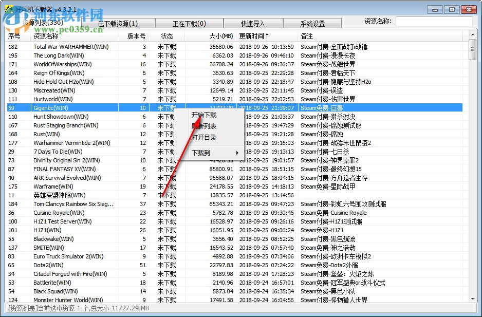
Task: Sort by the 更新时间 column header
Action: (267, 36)
